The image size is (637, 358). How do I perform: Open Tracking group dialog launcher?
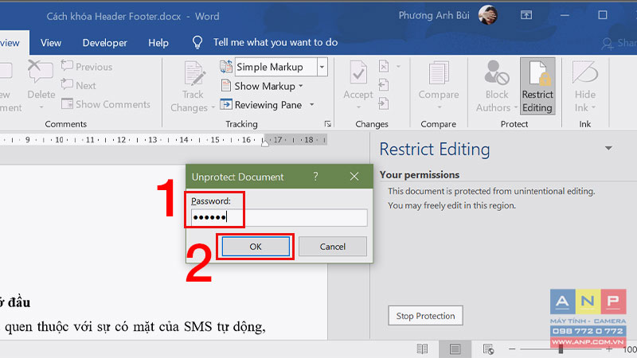[x=327, y=124]
